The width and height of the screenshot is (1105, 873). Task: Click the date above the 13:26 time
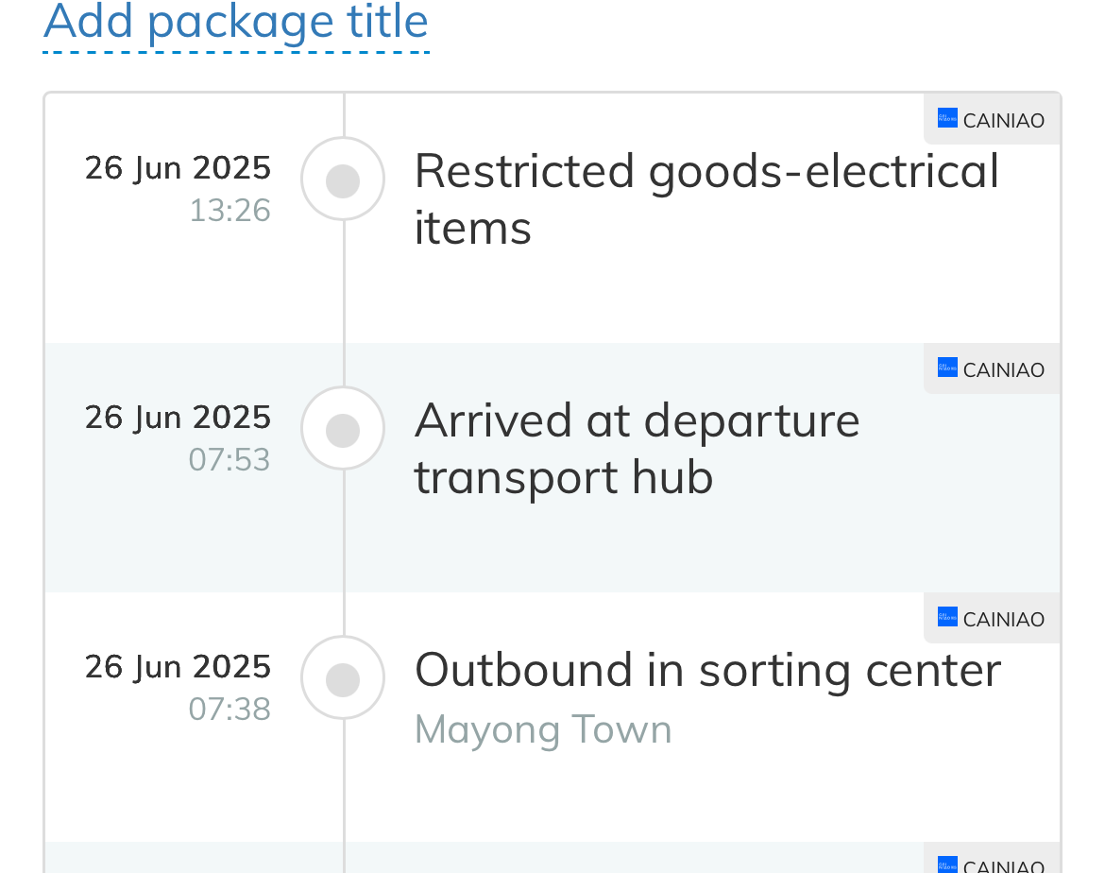[178, 168]
